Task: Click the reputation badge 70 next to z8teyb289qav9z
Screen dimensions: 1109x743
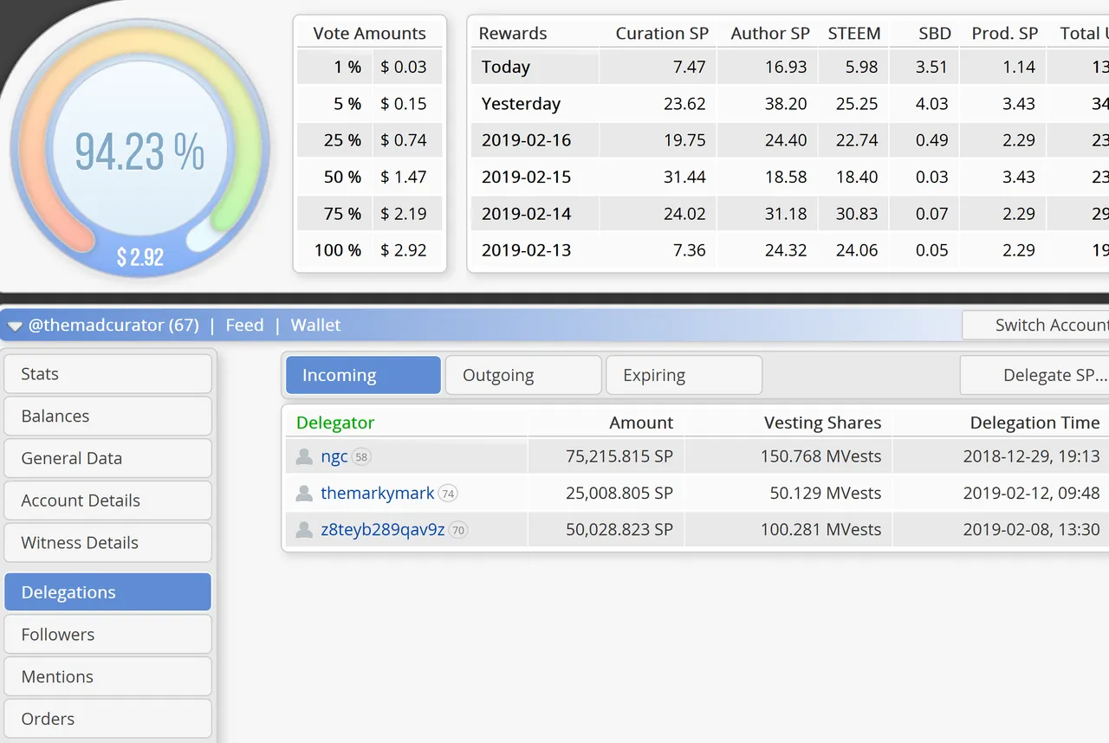Action: tap(458, 530)
